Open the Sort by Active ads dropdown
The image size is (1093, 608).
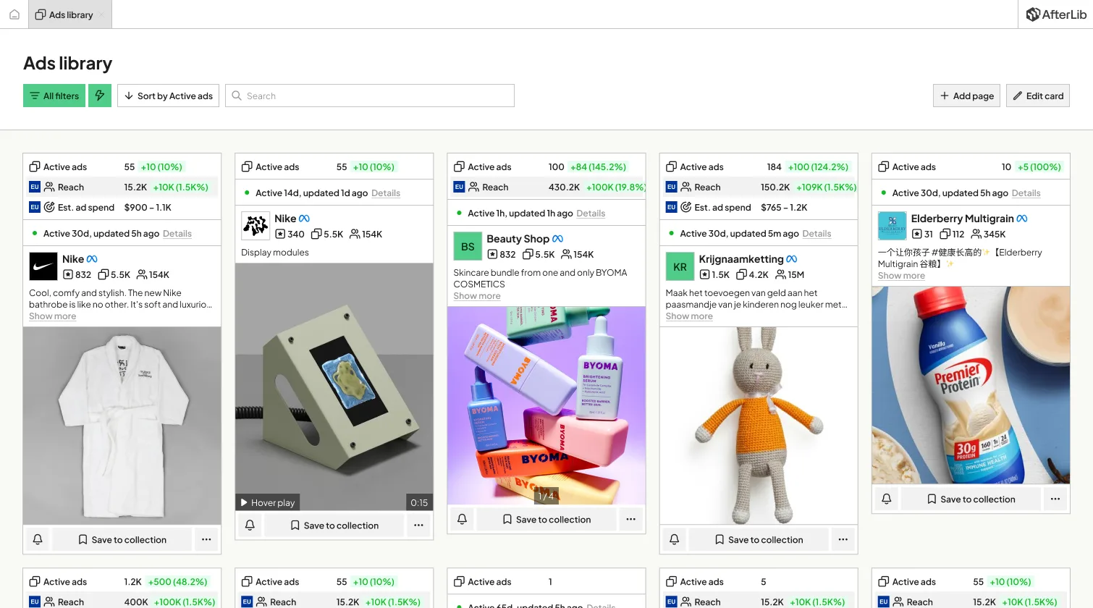click(x=168, y=96)
